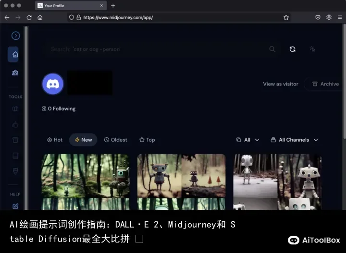Click the padlock site info icon
This screenshot has width=346, height=253.
click(x=79, y=17)
